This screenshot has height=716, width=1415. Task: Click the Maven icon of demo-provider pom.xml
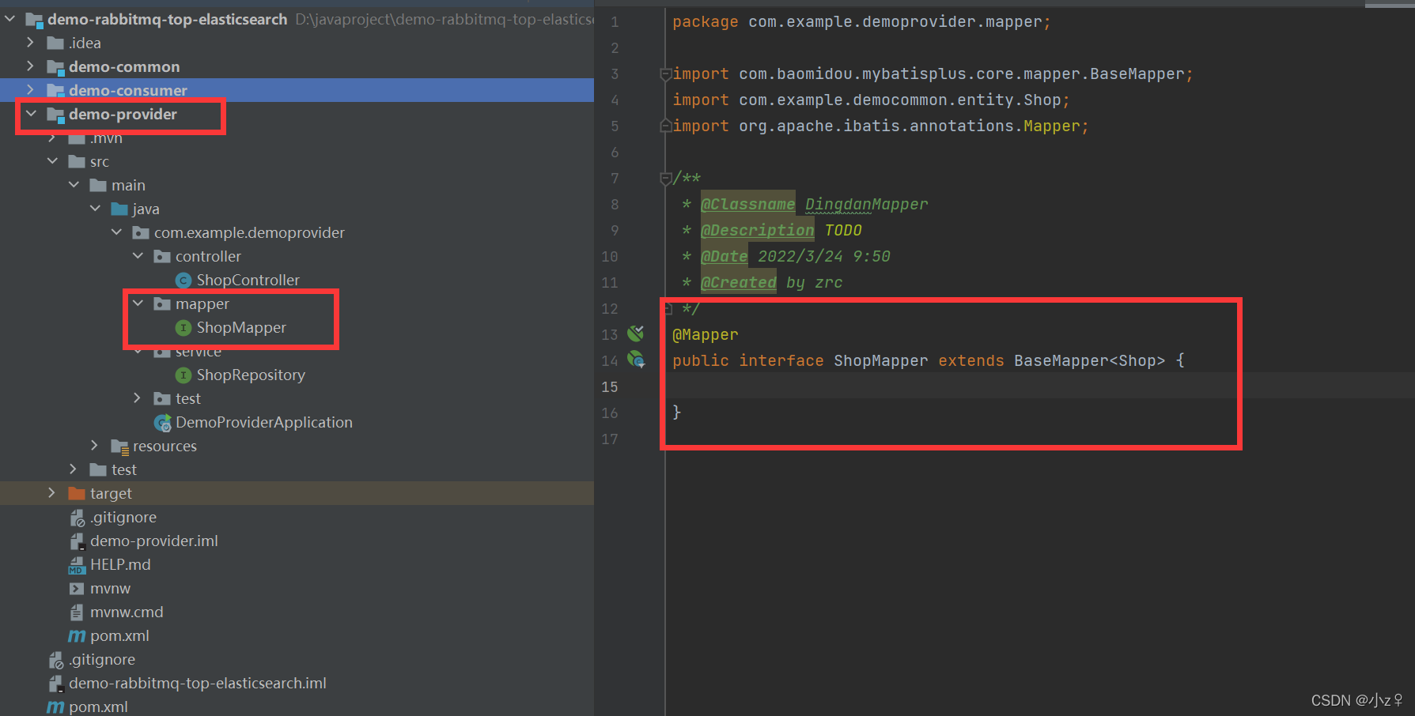pos(77,635)
